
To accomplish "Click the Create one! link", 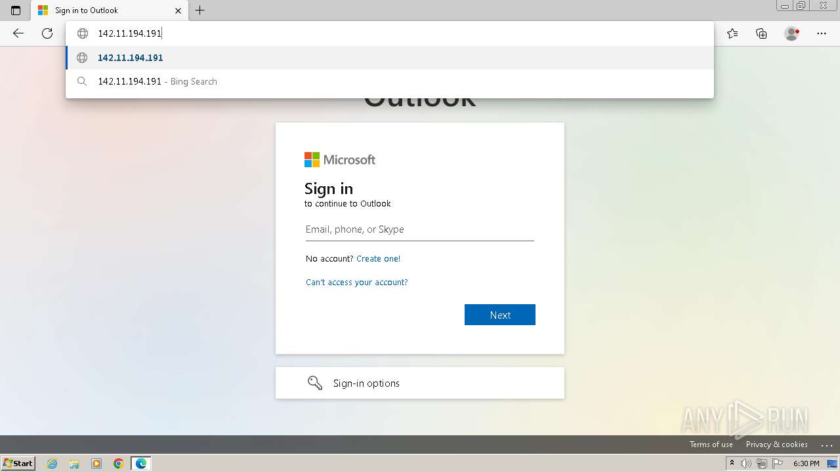I will tap(378, 259).
